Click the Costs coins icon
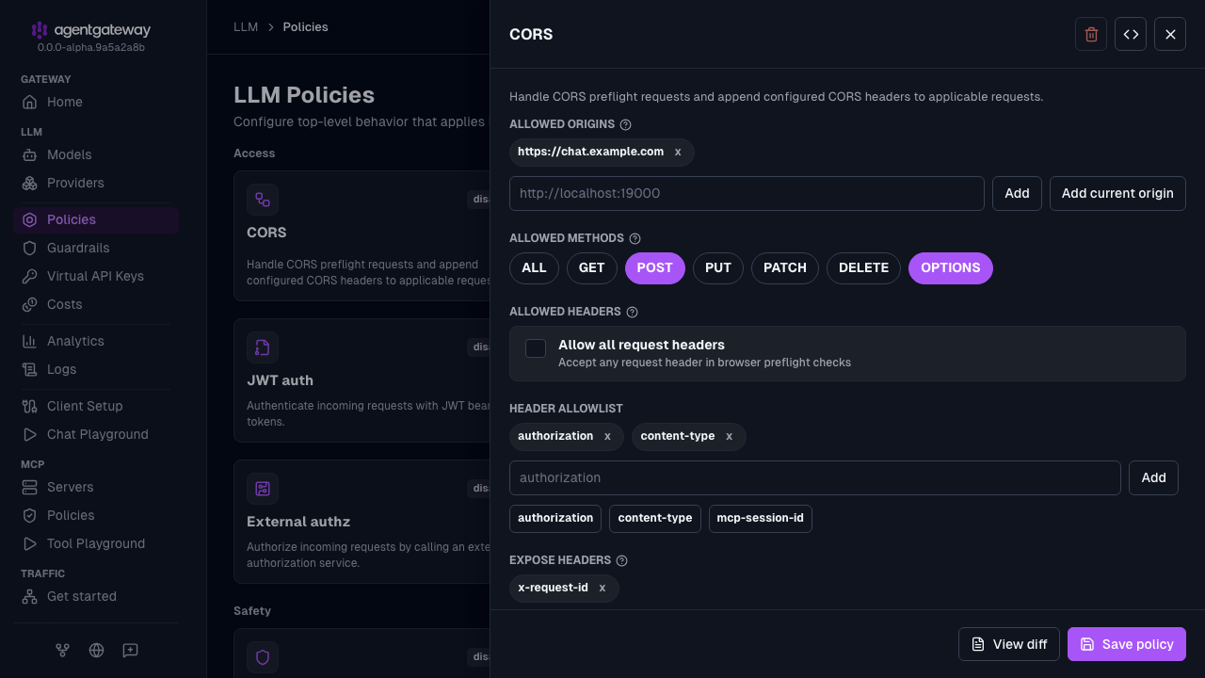This screenshot has width=1205, height=678. click(x=30, y=304)
